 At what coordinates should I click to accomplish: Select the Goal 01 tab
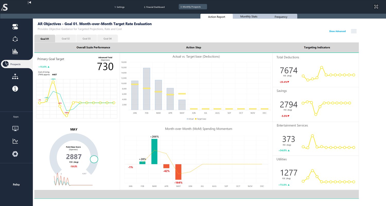45,39
